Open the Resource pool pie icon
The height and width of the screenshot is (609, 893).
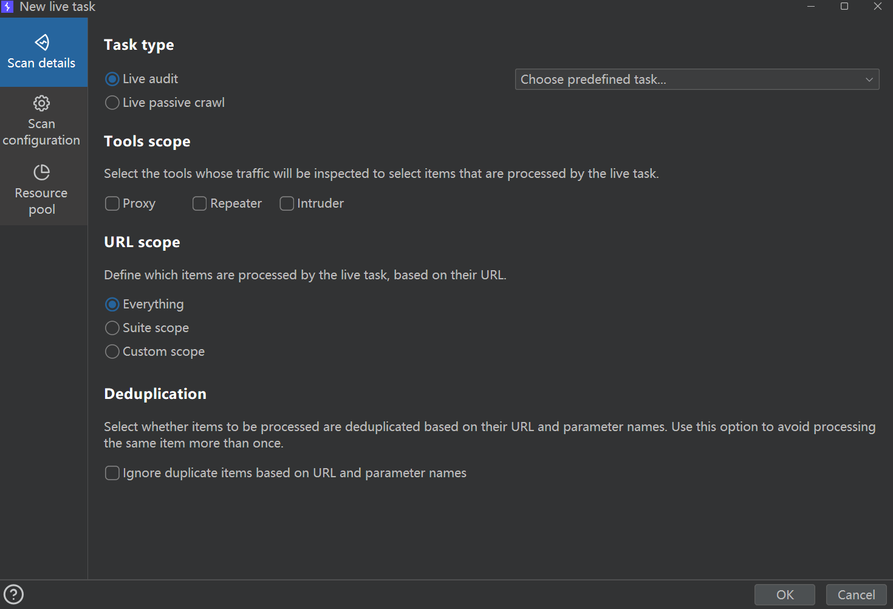41,172
